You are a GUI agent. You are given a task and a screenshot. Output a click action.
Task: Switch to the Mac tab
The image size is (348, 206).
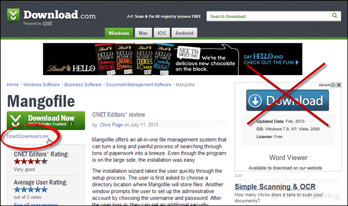[144, 33]
